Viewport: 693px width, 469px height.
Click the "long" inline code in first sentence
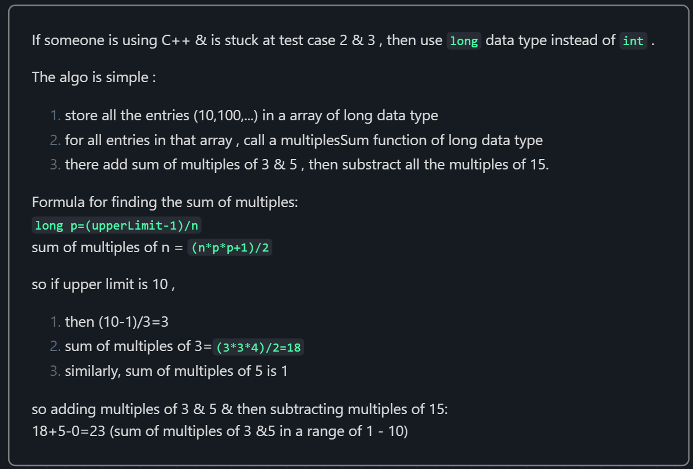[464, 41]
